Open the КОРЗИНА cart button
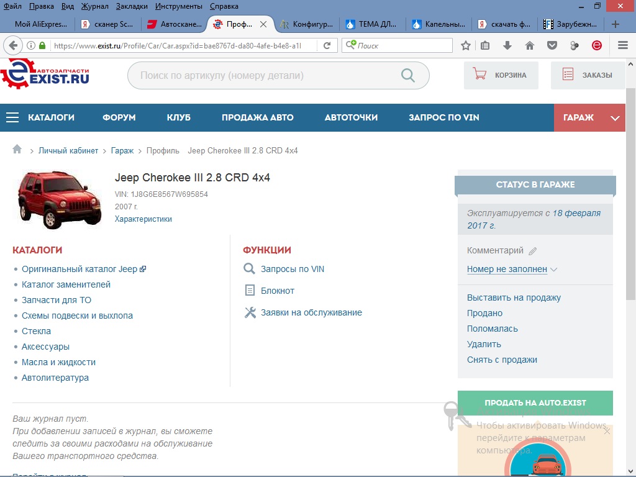This screenshot has height=477, width=636. coord(501,75)
